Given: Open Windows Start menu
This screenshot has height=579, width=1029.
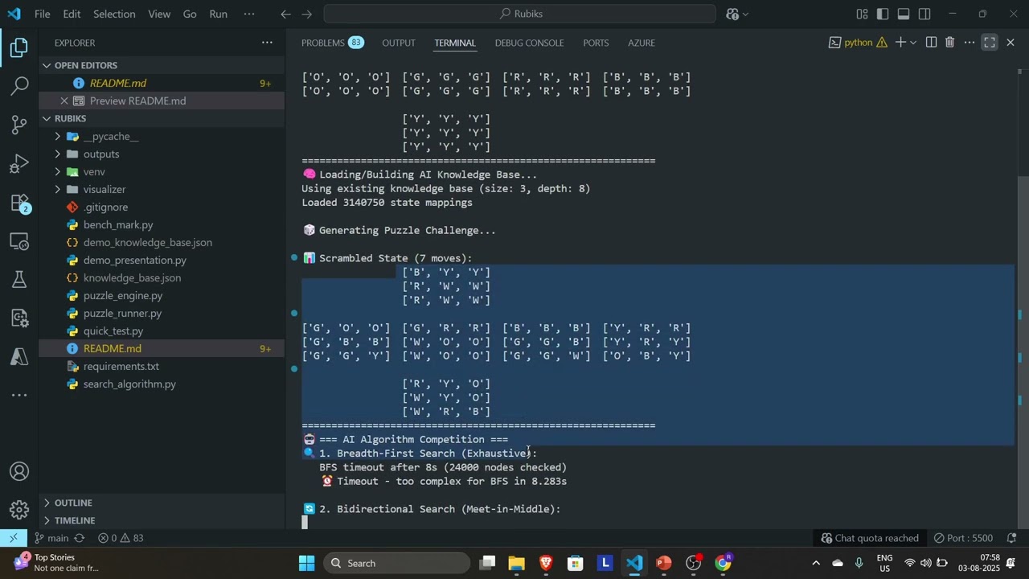Looking at the screenshot, I should [307, 563].
